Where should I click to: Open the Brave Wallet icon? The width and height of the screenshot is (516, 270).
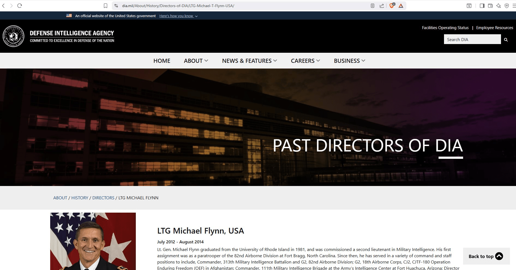(490, 6)
